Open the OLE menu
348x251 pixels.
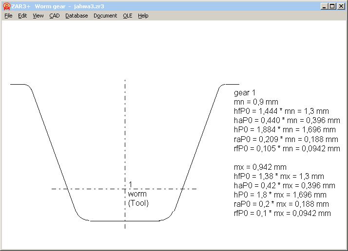coord(127,16)
